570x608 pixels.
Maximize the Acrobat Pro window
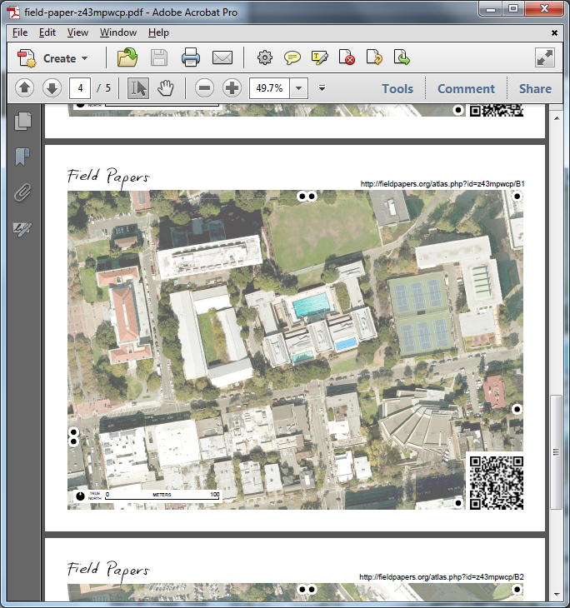pos(513,9)
